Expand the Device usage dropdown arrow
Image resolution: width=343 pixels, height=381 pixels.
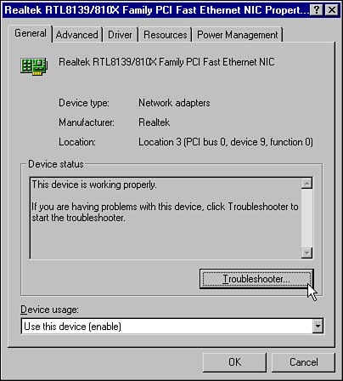[x=318, y=326]
